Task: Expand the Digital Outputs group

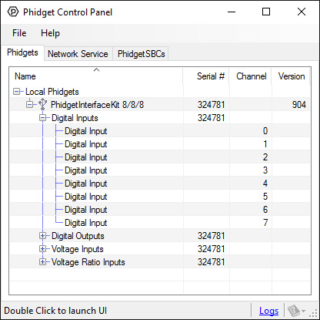Action: point(43,236)
